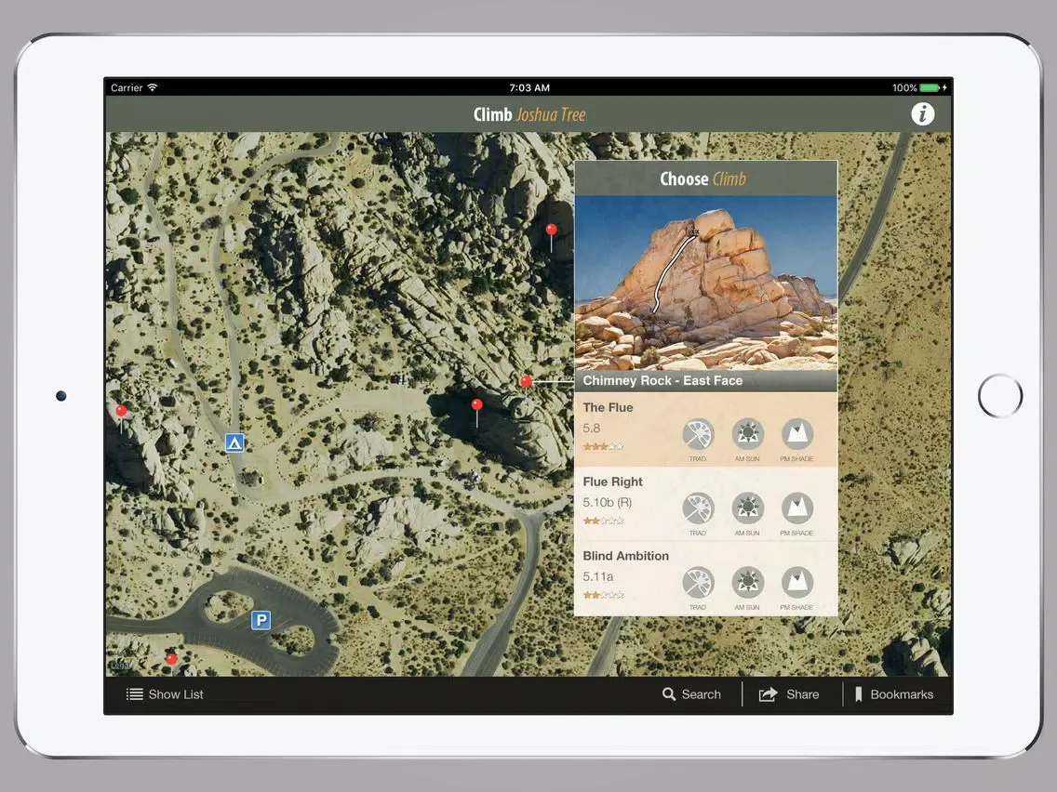Viewport: 1057px width, 792px height.
Task: Open the info button in header
Action: point(922,113)
